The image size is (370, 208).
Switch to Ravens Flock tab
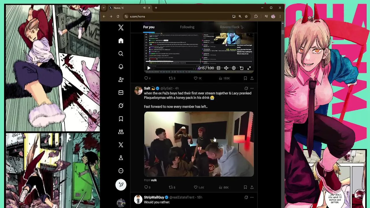(x=232, y=27)
